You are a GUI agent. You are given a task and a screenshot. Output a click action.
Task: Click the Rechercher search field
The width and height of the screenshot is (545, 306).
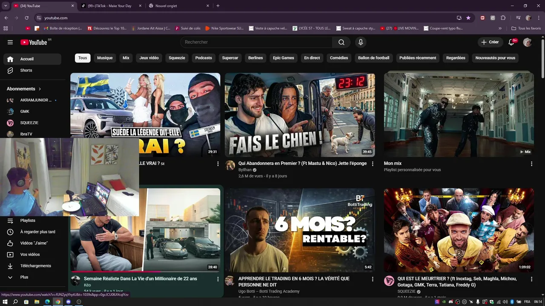pyautogui.click(x=256, y=42)
